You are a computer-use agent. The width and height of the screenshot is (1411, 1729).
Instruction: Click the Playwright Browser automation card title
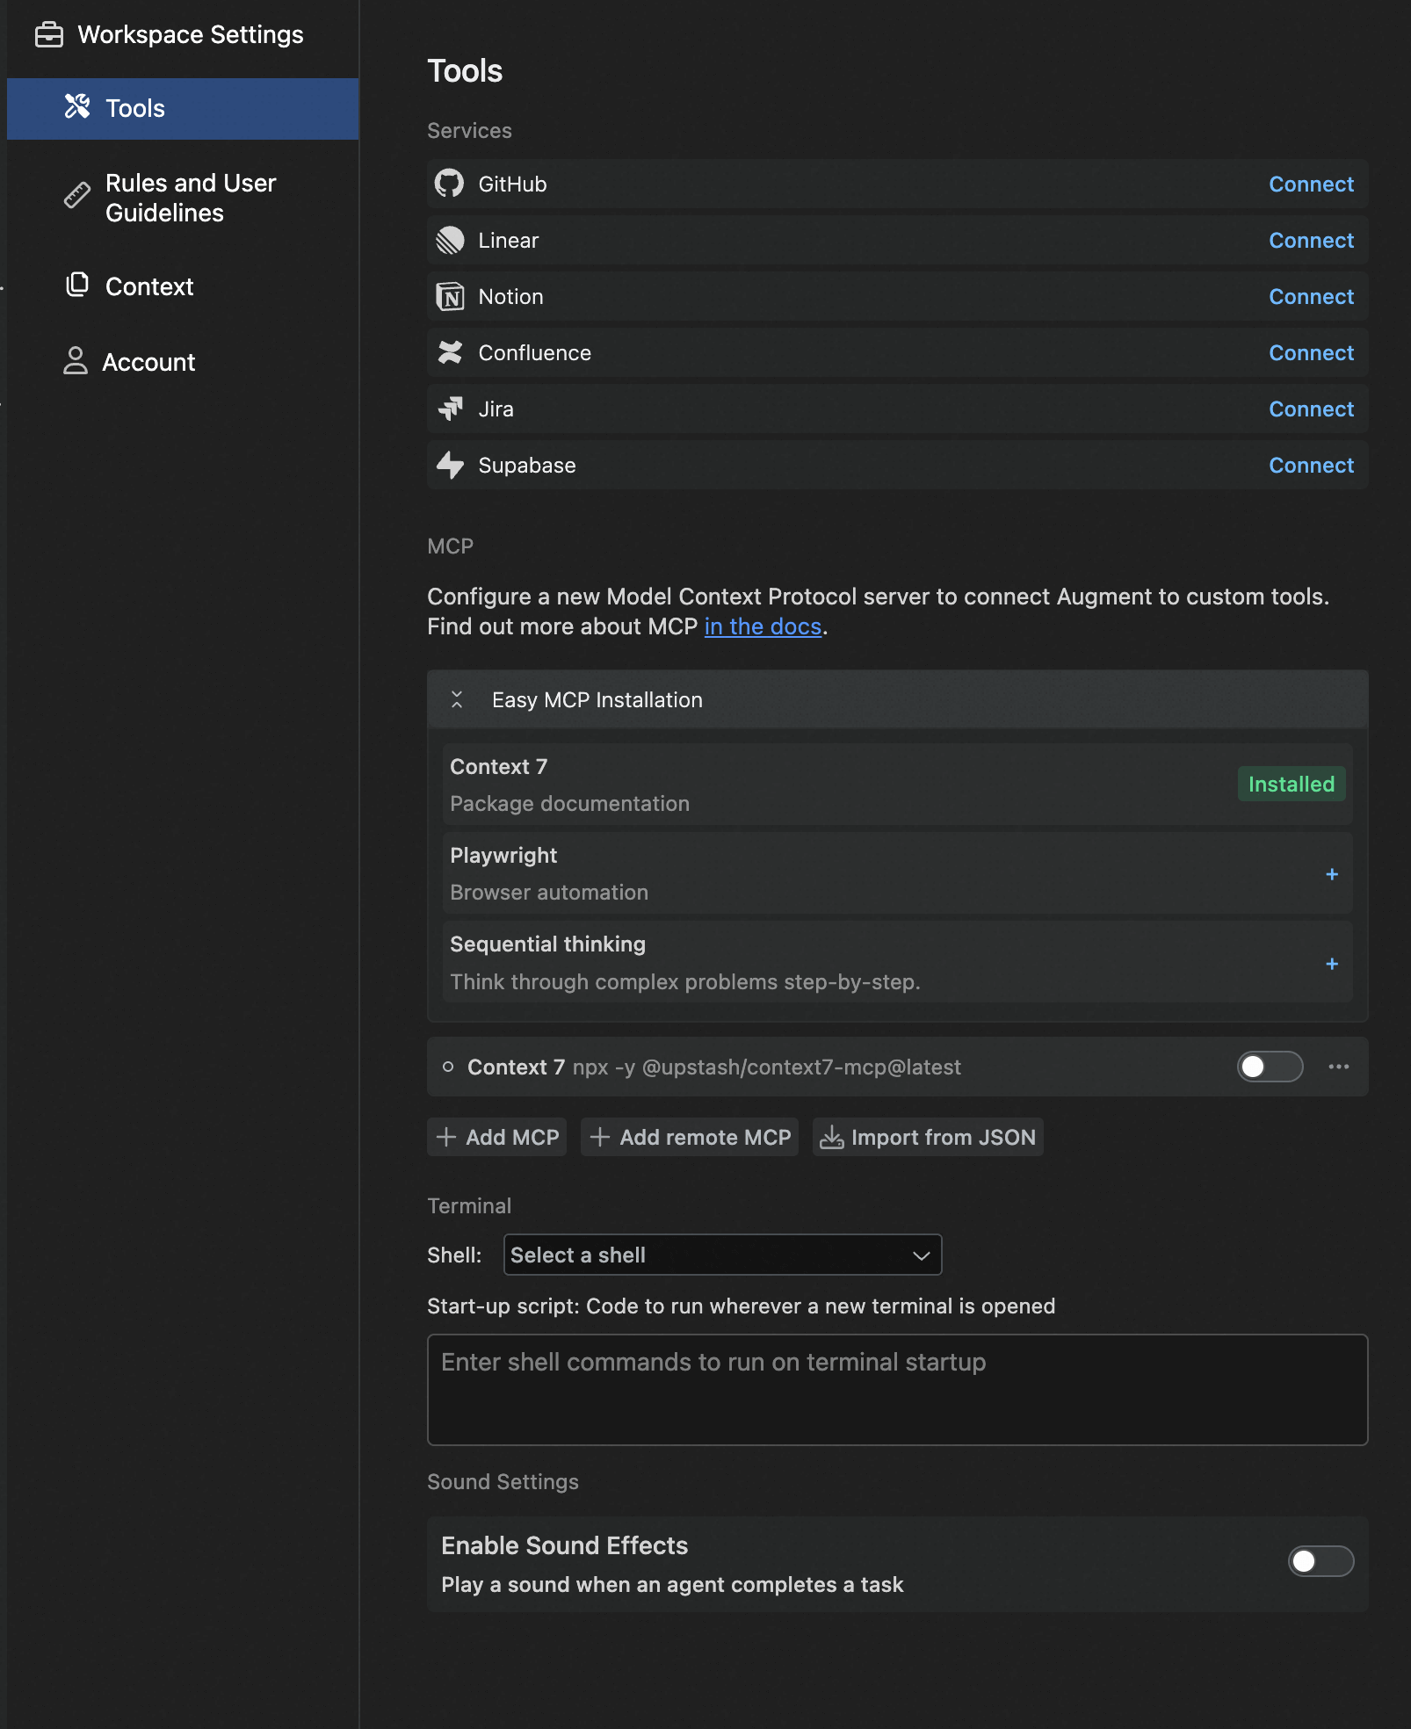tap(503, 855)
